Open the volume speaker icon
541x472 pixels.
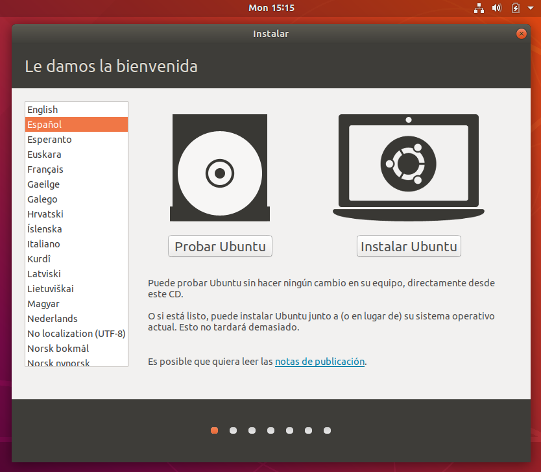pyautogui.click(x=497, y=8)
